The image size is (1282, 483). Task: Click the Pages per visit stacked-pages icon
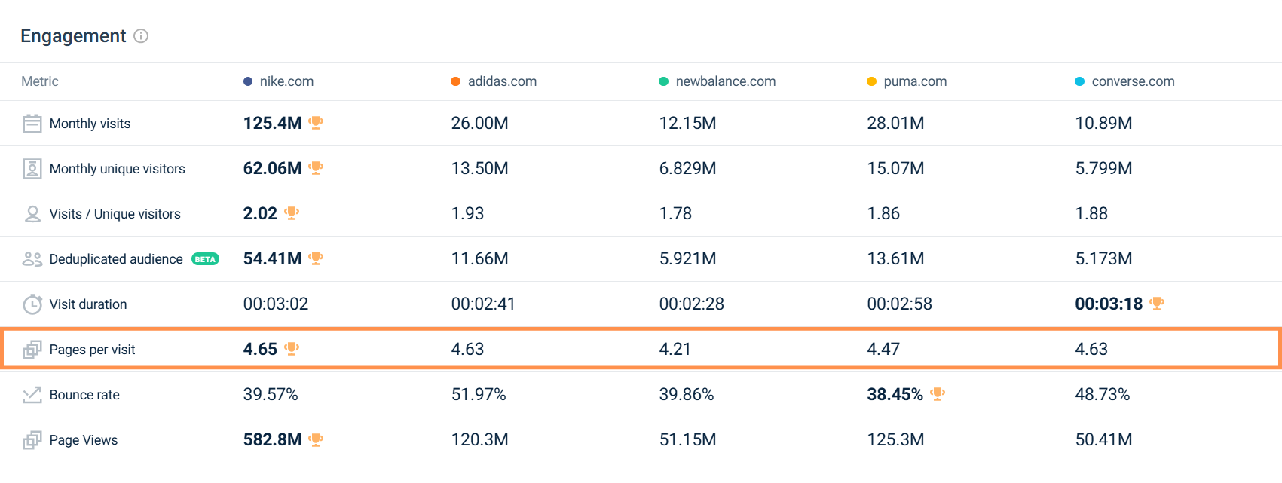32,350
